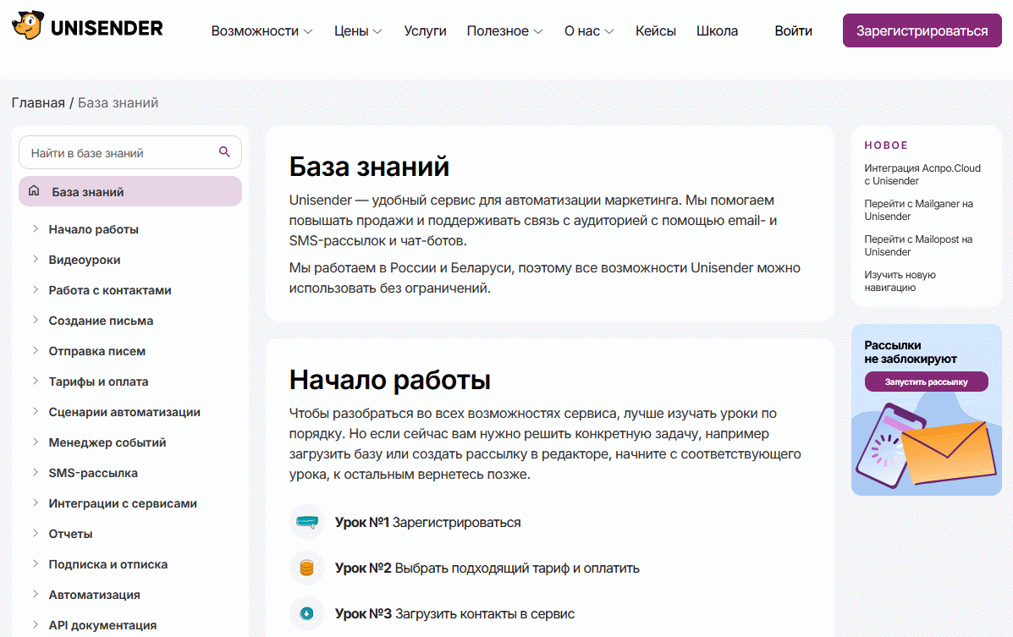Open Интеграция Аспро.Cloud с Unisender link
Screen dimensions: 1013x637
pyautogui.click(x=922, y=174)
